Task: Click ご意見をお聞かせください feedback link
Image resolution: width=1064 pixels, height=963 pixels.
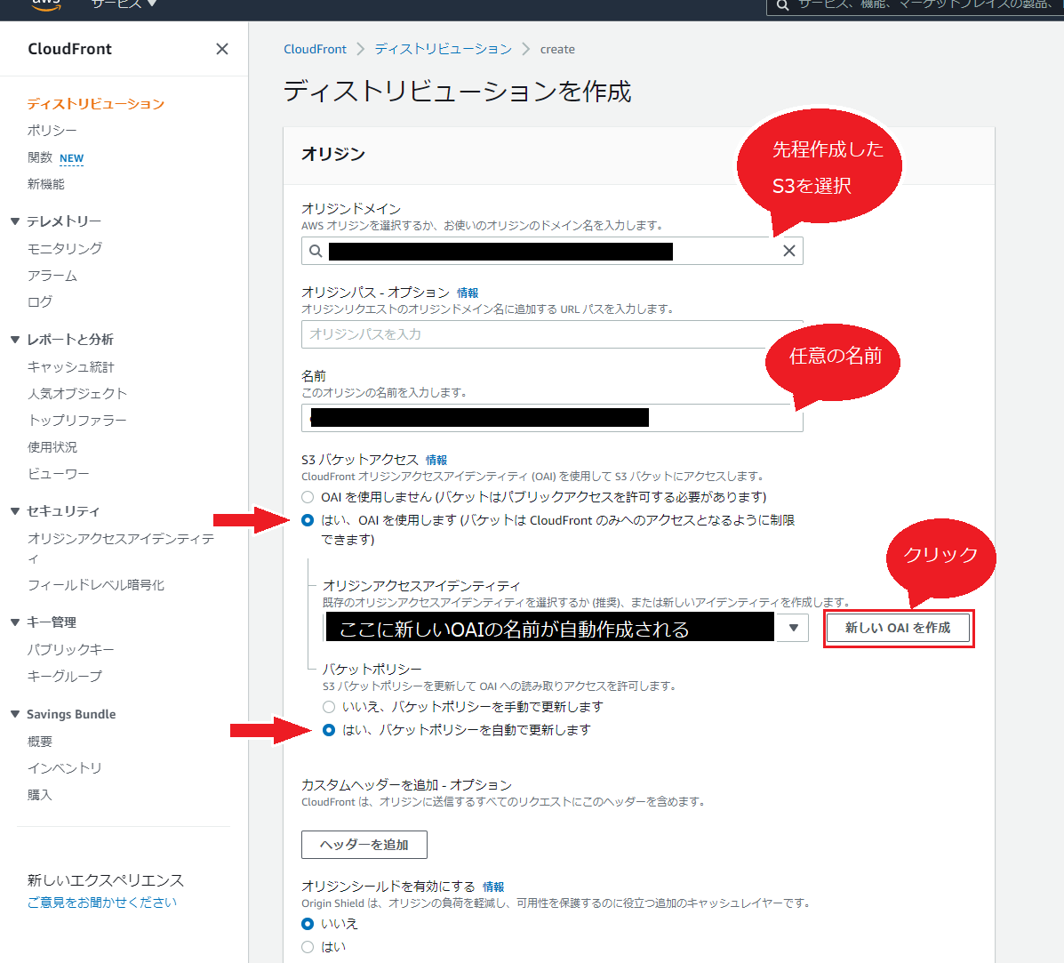Action: [x=102, y=902]
